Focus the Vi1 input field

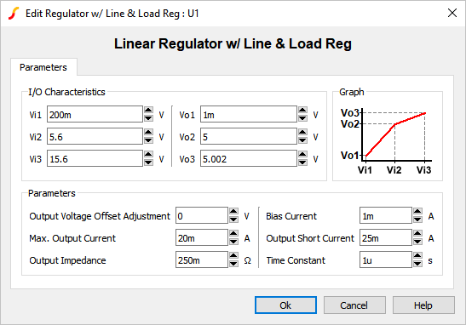click(95, 114)
